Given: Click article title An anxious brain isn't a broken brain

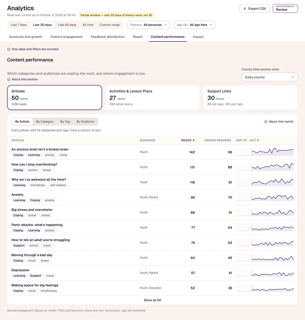Looking at the screenshot, I should [40, 149].
